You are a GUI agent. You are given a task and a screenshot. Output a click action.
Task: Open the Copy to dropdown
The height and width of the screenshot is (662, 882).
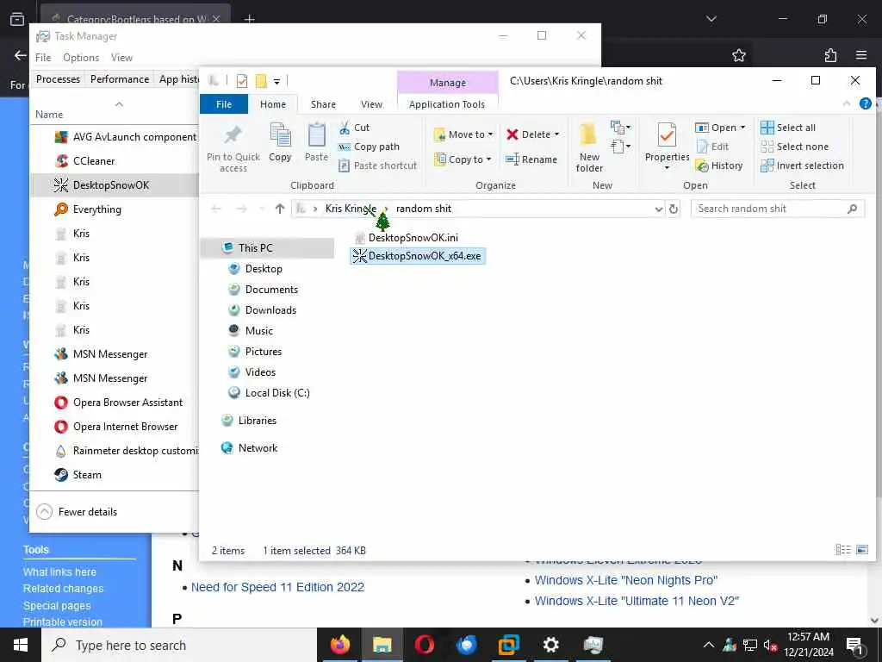[x=463, y=159]
